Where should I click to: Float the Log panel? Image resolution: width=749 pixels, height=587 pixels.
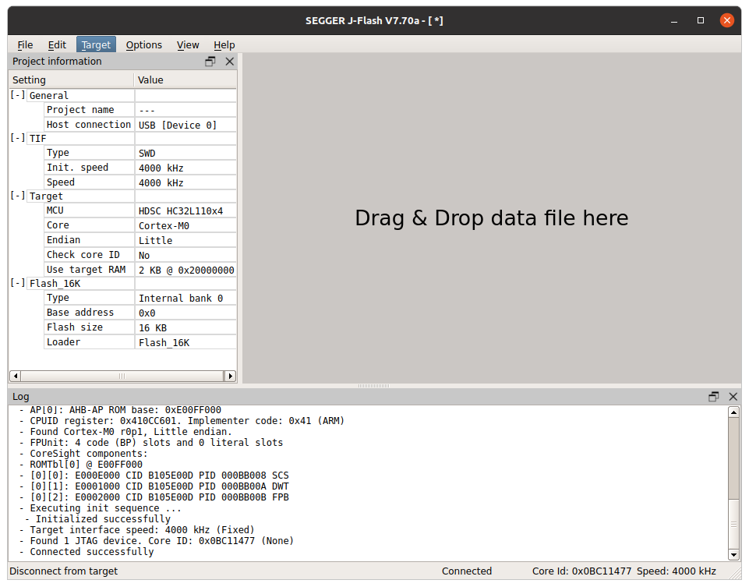(714, 397)
